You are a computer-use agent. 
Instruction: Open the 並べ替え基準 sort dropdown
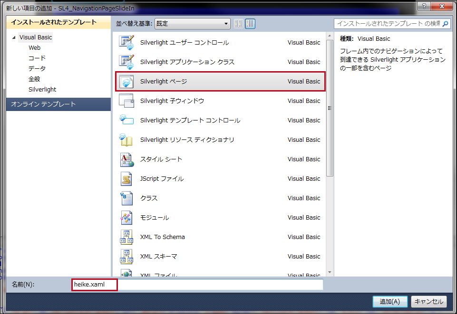[193, 24]
